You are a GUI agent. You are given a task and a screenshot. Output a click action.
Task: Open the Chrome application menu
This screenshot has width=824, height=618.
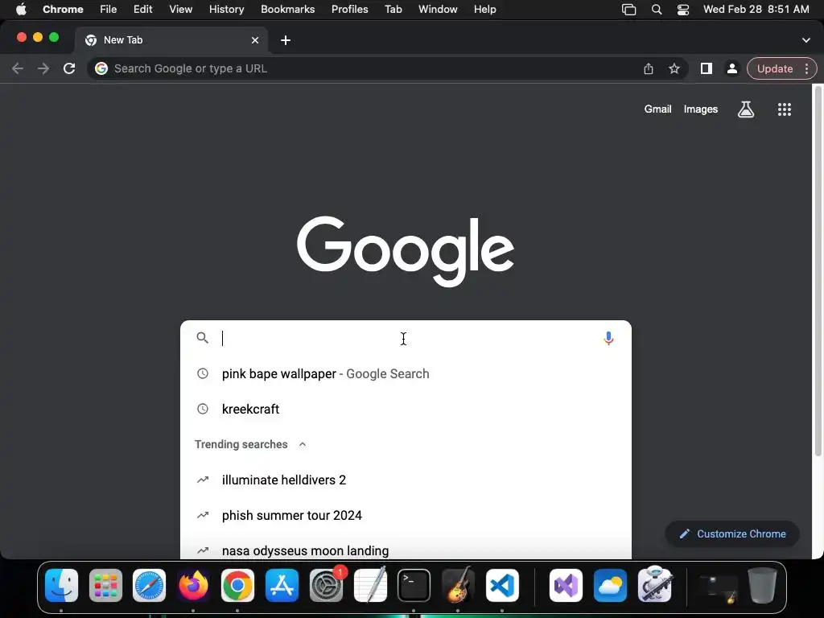[x=63, y=10]
